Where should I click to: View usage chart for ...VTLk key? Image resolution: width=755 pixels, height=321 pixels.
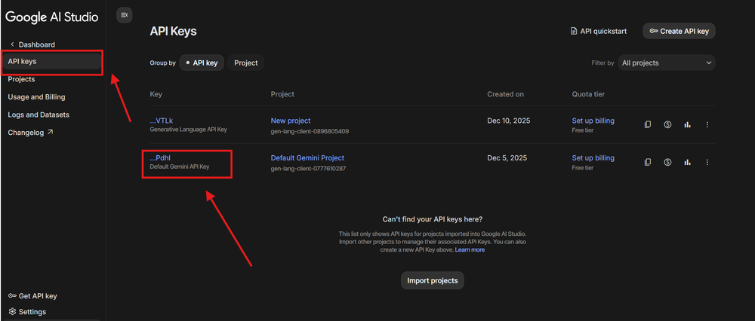pyautogui.click(x=687, y=124)
